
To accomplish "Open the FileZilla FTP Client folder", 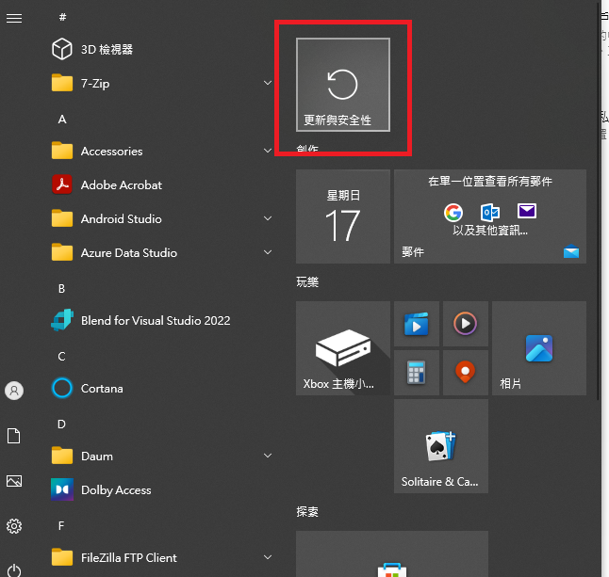I will [x=161, y=557].
